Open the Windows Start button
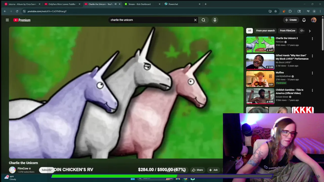 (133, 179)
